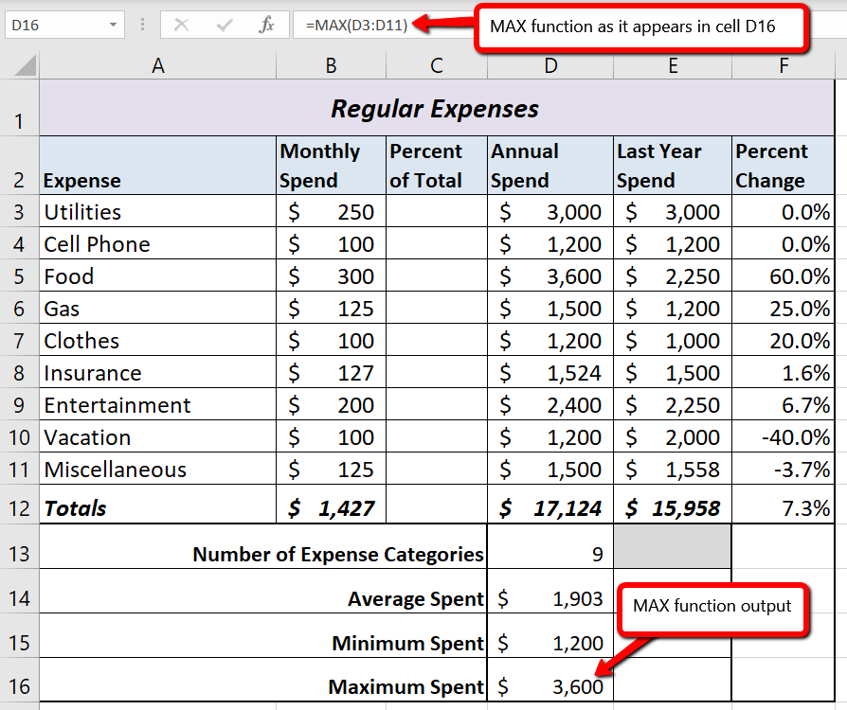Viewport: 847px width, 710px height.
Task: Click annual total 17,124
Action: tap(550, 505)
